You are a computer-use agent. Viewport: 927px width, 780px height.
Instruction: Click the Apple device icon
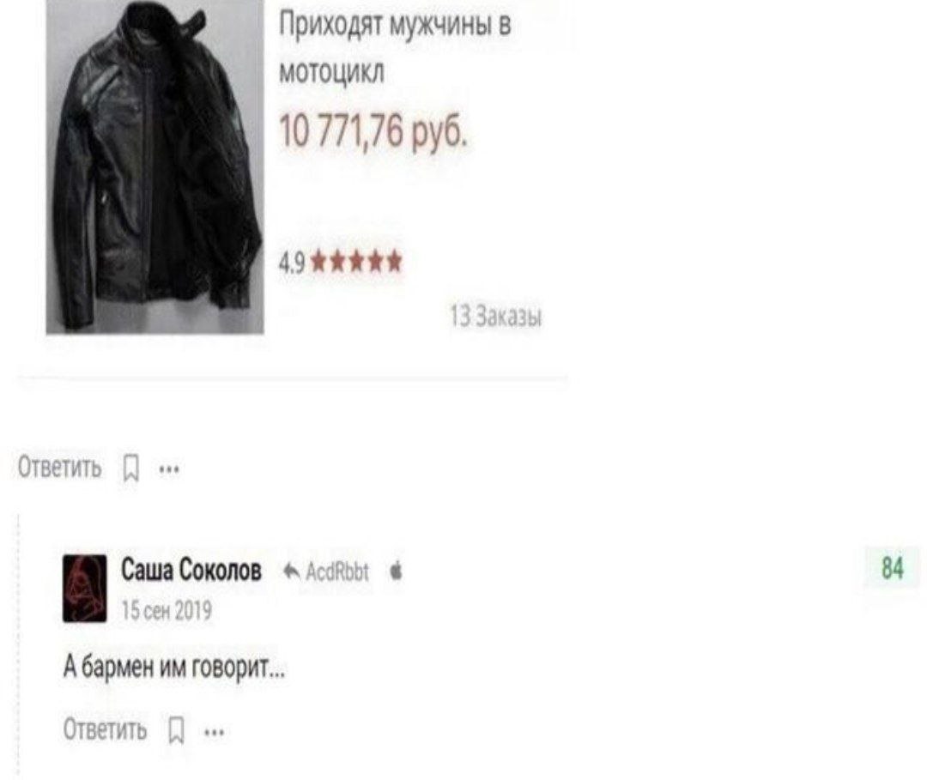[x=397, y=571]
